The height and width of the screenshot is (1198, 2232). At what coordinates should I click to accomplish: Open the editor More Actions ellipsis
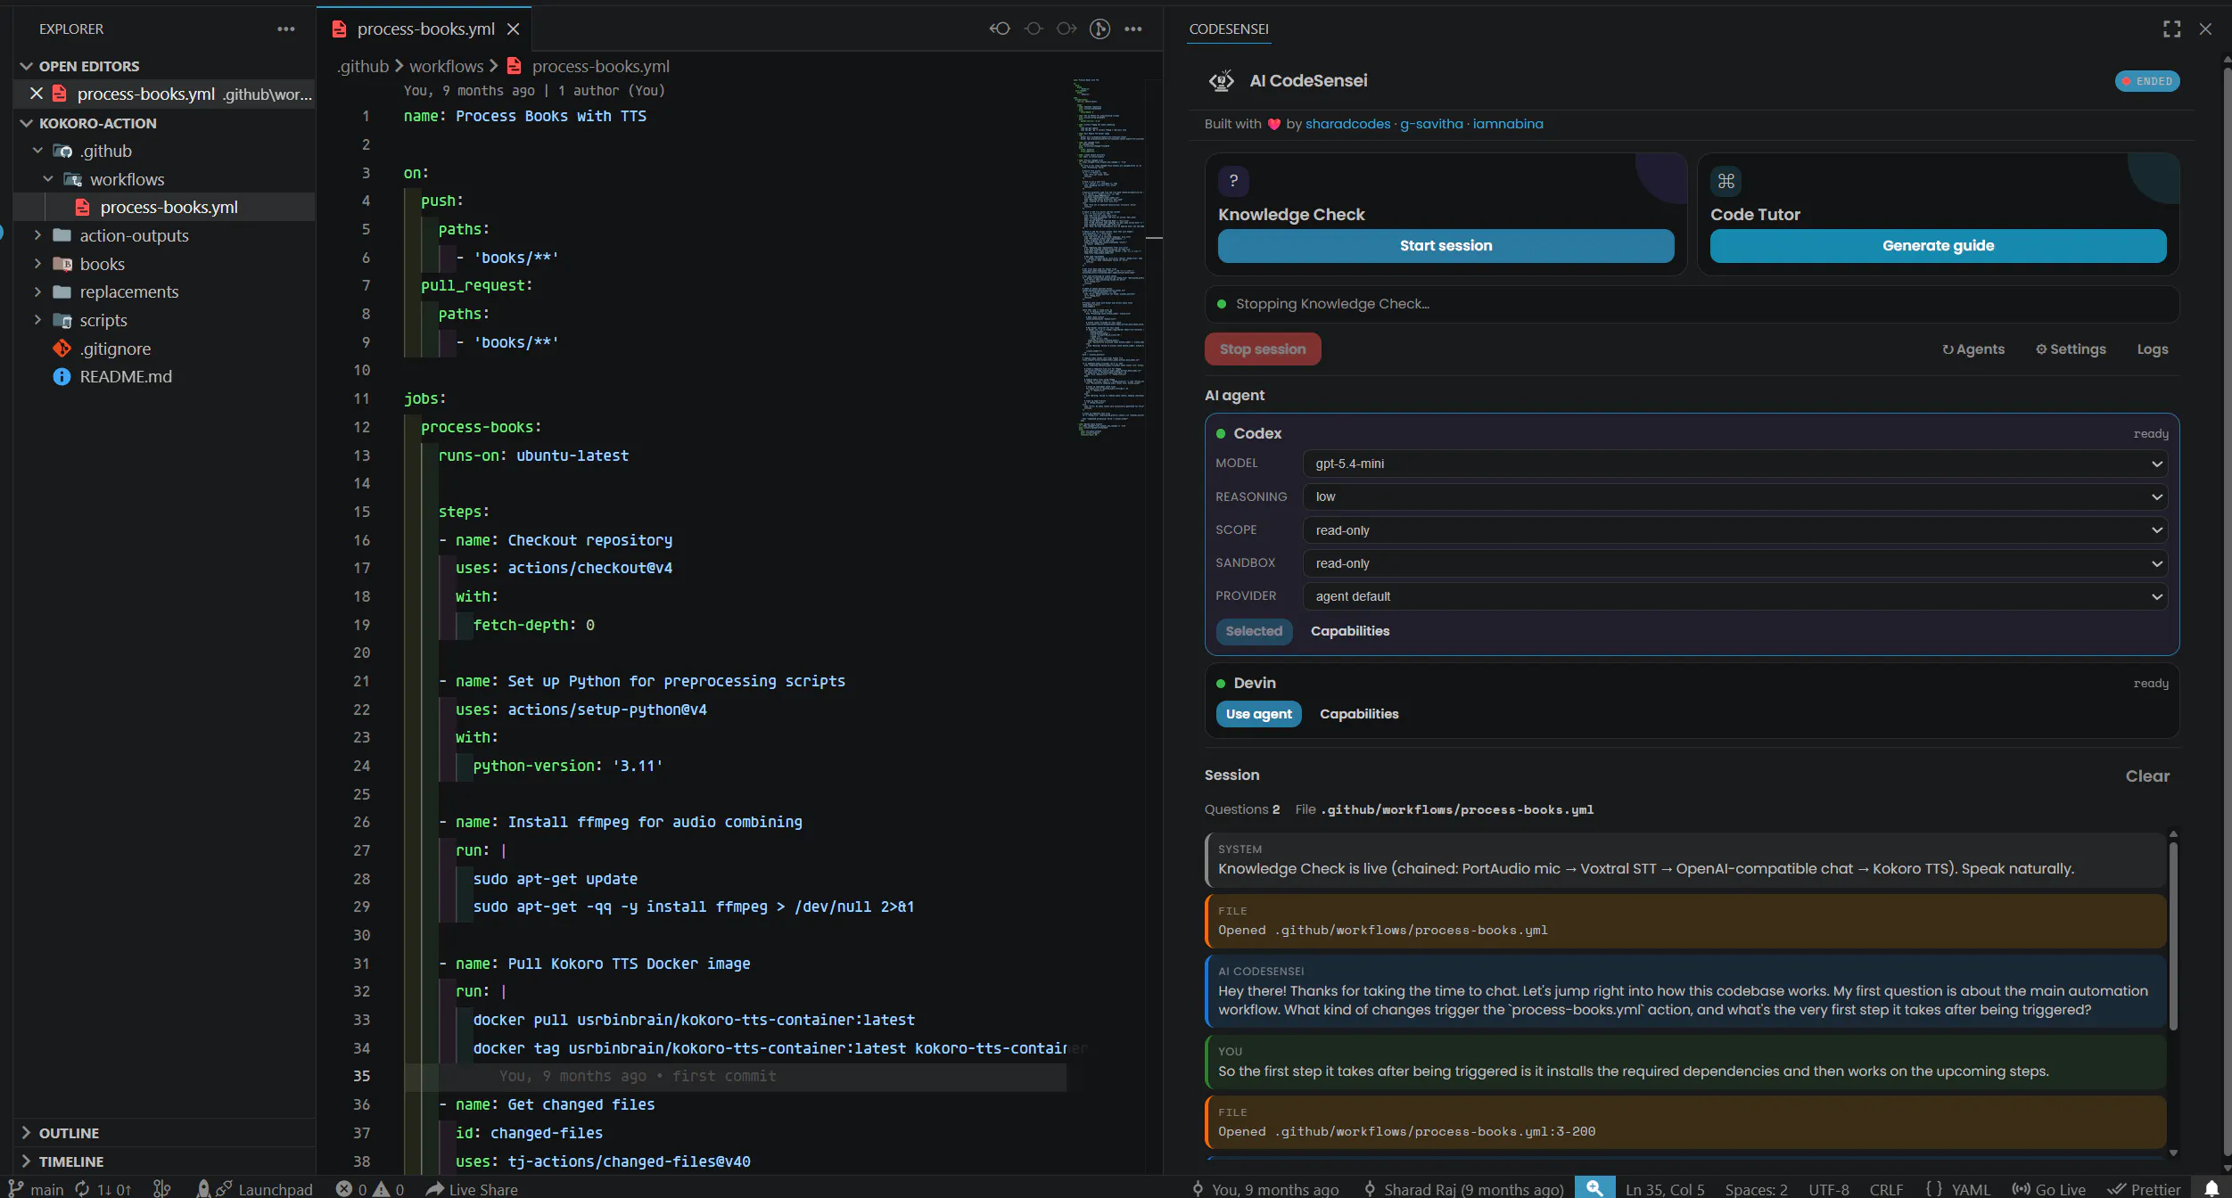1133,29
